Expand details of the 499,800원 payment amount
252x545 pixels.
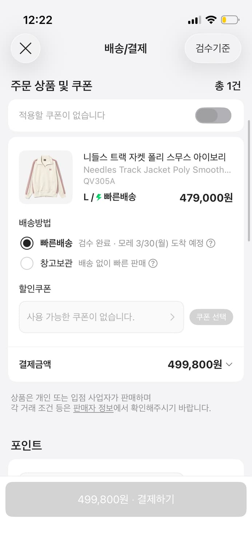[x=200, y=364]
